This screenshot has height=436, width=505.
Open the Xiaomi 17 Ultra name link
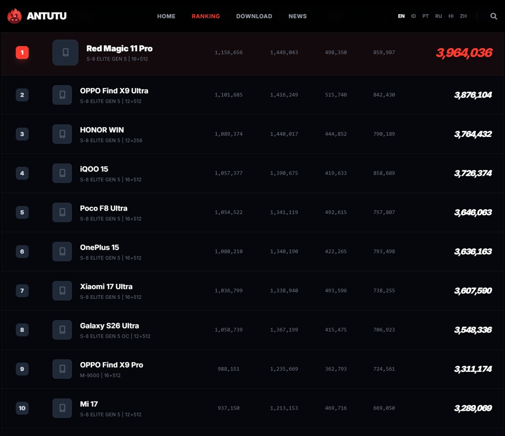click(106, 286)
